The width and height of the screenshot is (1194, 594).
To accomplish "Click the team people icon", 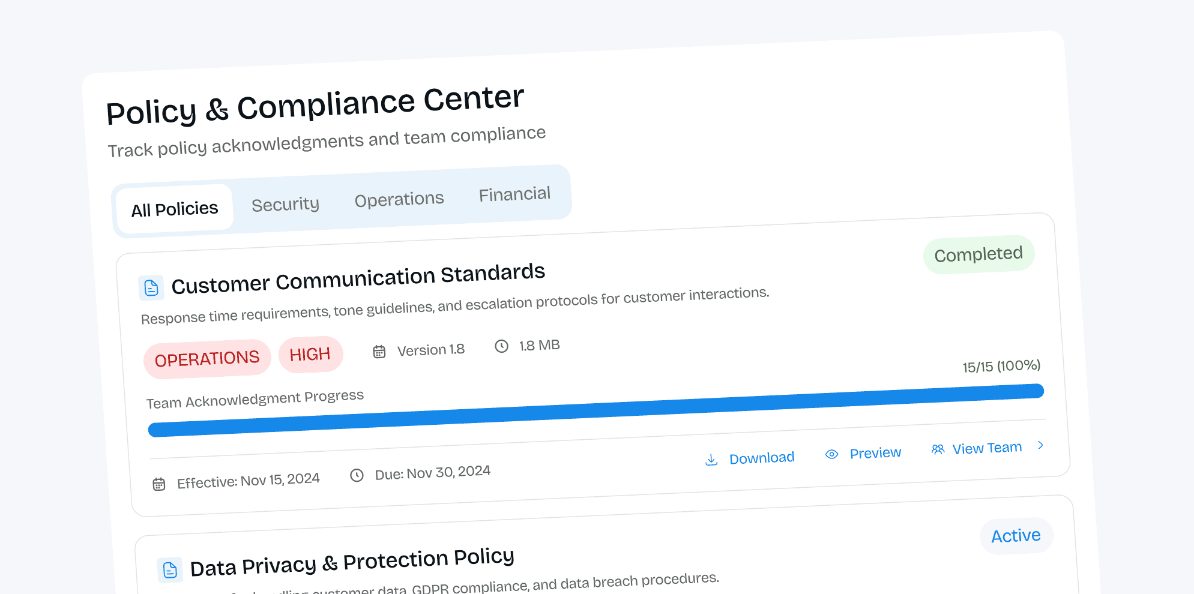I will pyautogui.click(x=938, y=449).
